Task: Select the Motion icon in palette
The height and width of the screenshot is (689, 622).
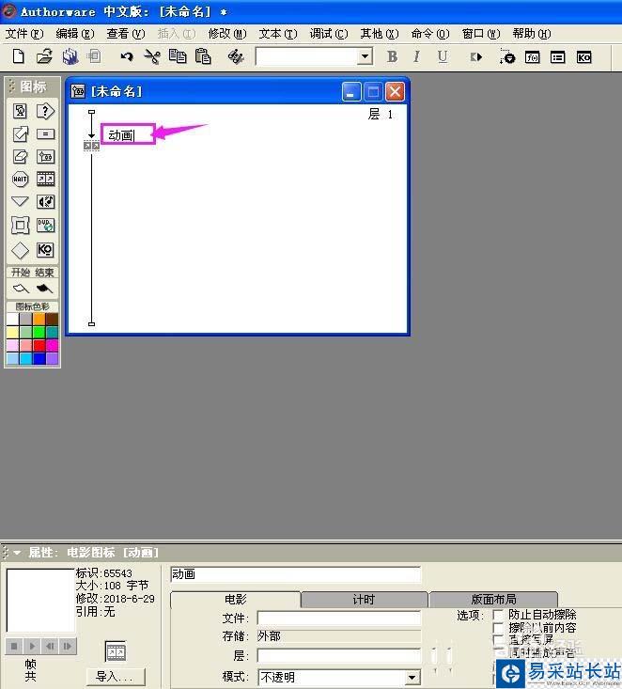Action: [x=21, y=133]
